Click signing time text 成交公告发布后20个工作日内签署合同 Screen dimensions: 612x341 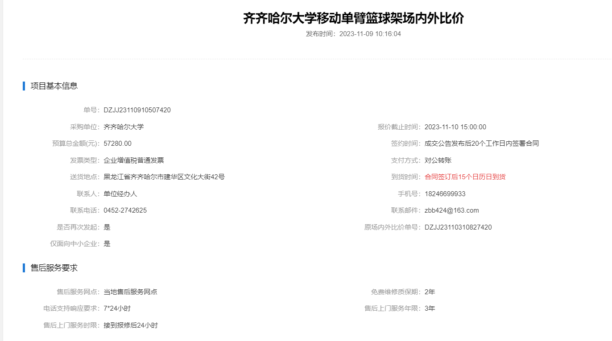[482, 144]
